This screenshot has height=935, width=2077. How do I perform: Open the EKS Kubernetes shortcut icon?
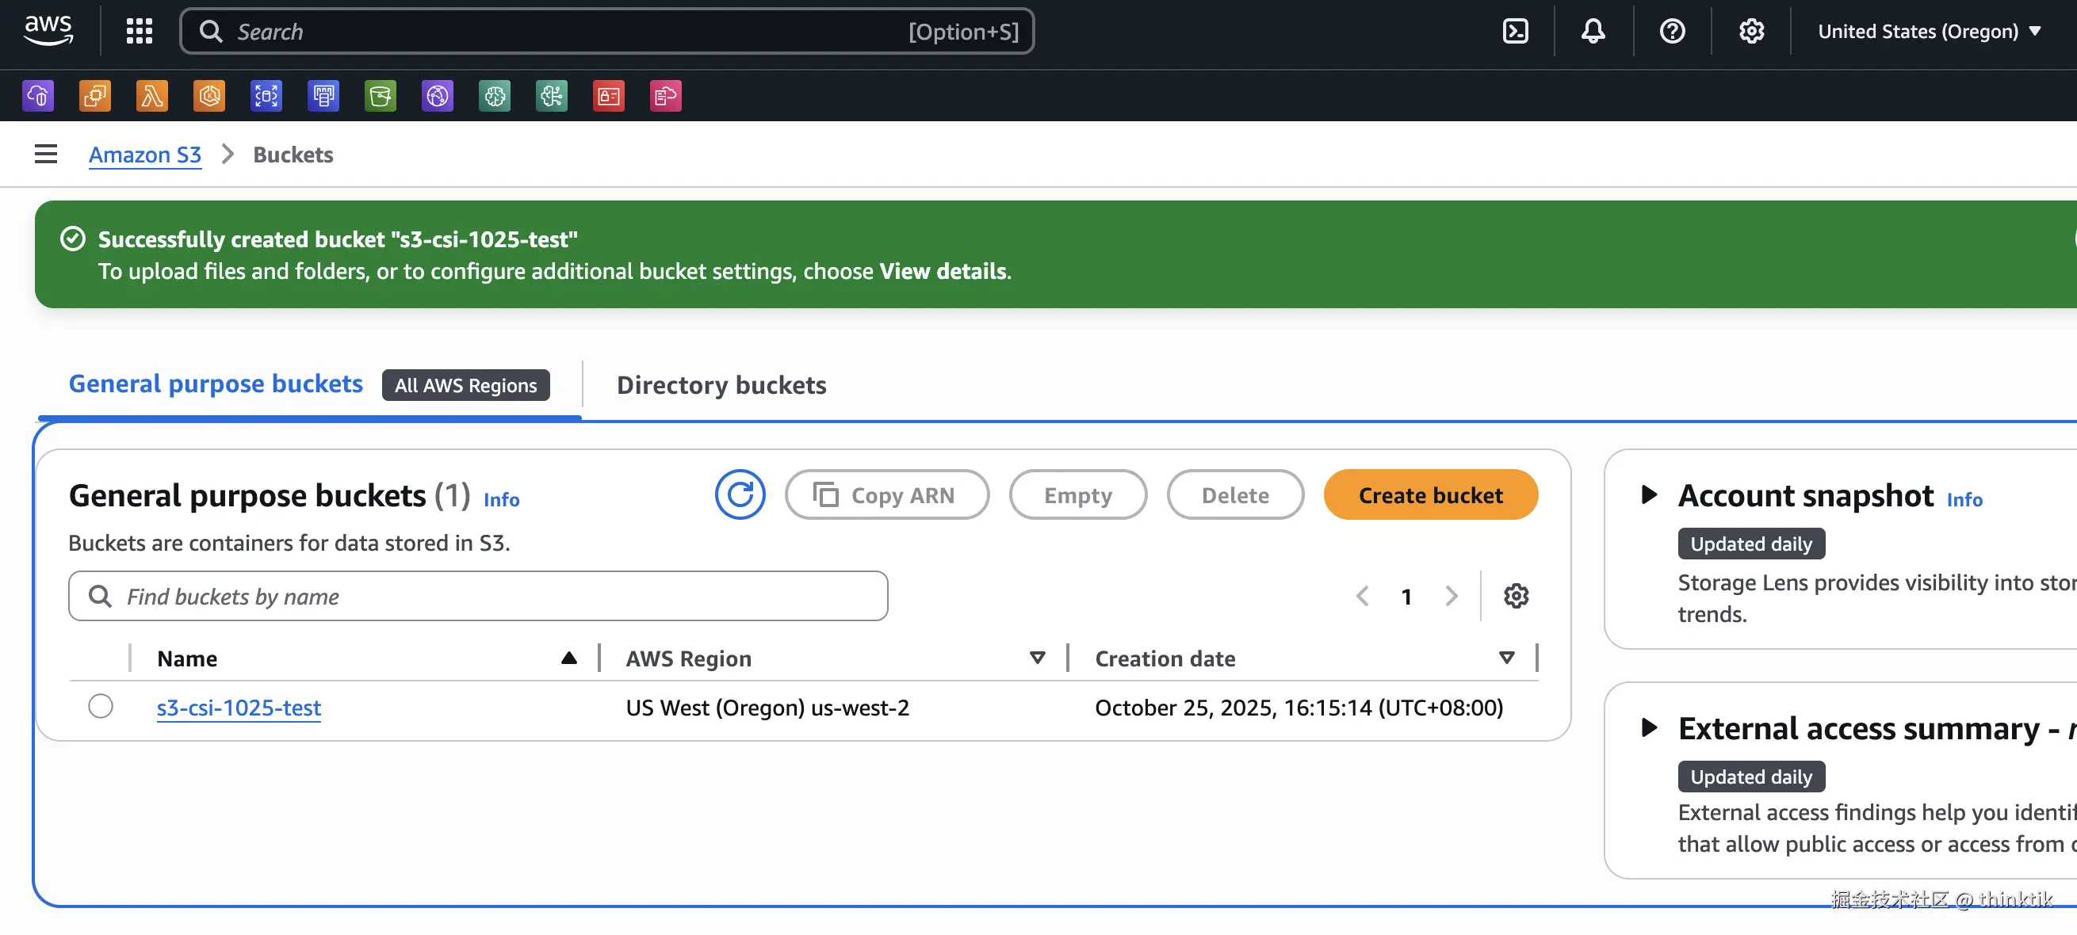tap(208, 96)
